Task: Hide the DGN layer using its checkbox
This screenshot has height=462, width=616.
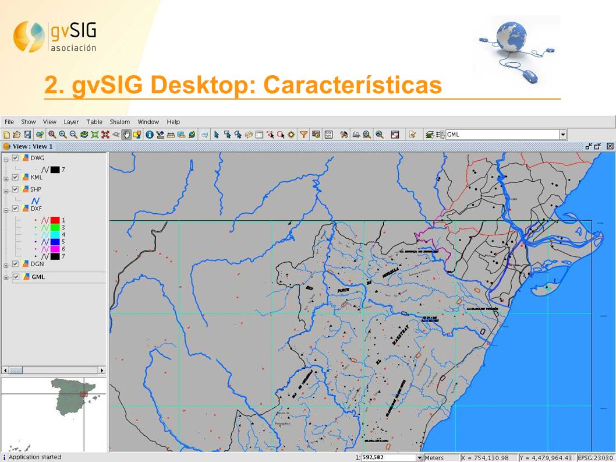Action: pyautogui.click(x=15, y=264)
